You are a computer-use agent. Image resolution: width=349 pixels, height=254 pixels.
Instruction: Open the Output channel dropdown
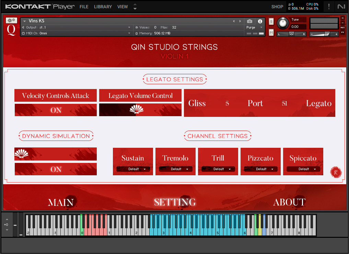pos(76,27)
